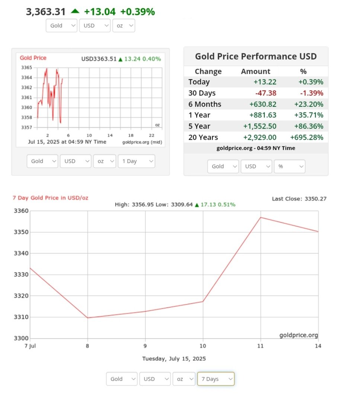Expand the top oz weight unit dropdown

(x=123, y=26)
